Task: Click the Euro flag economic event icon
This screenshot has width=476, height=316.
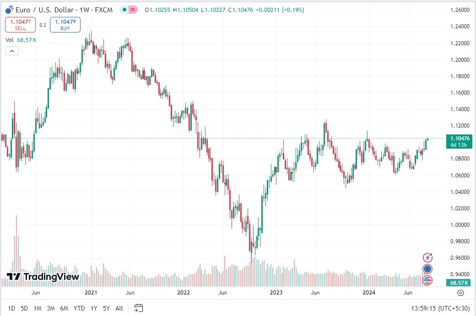Action: (427, 269)
